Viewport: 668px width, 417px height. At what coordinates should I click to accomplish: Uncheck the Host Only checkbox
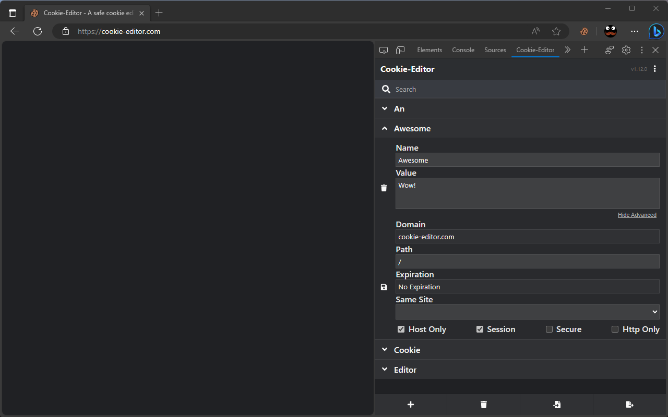pos(401,329)
